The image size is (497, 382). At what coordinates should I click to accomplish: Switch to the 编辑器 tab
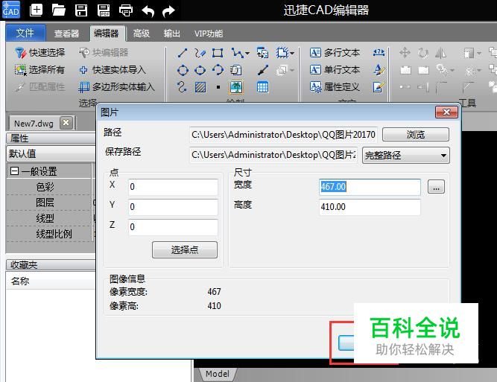(x=107, y=34)
